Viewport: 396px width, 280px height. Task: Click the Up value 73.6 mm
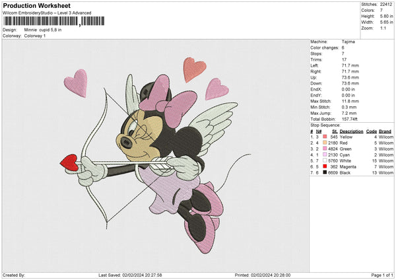pyautogui.click(x=350, y=77)
